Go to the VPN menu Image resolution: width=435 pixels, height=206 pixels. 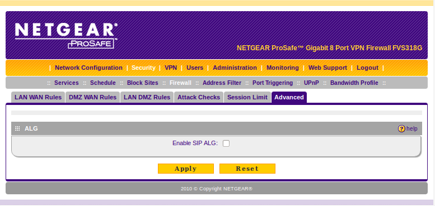point(171,68)
